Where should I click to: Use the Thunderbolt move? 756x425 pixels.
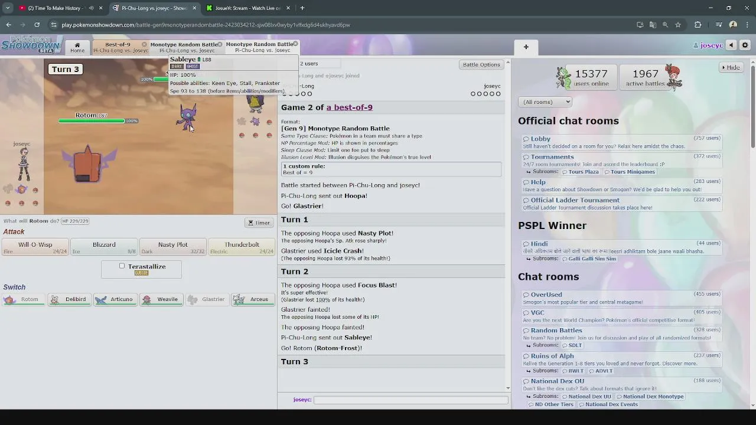pyautogui.click(x=242, y=247)
